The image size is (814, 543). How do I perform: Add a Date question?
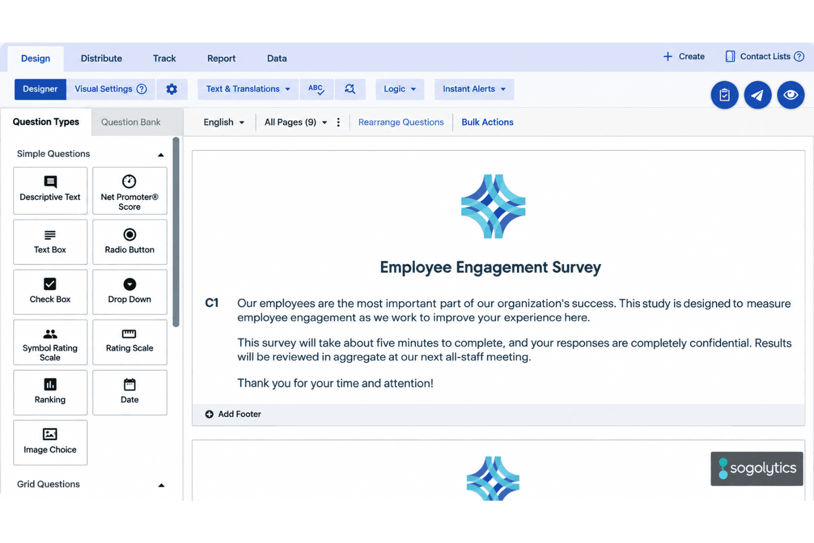coord(130,392)
